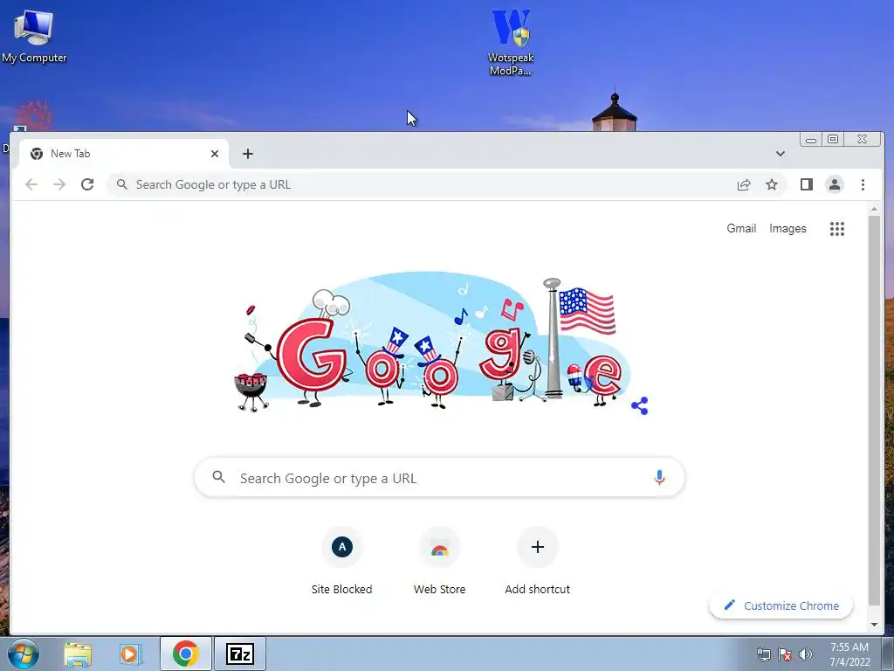Click the Google search box on page
This screenshot has height=671, width=894.
point(439,478)
